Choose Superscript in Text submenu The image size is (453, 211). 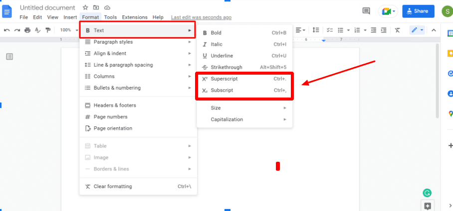[x=244, y=79]
